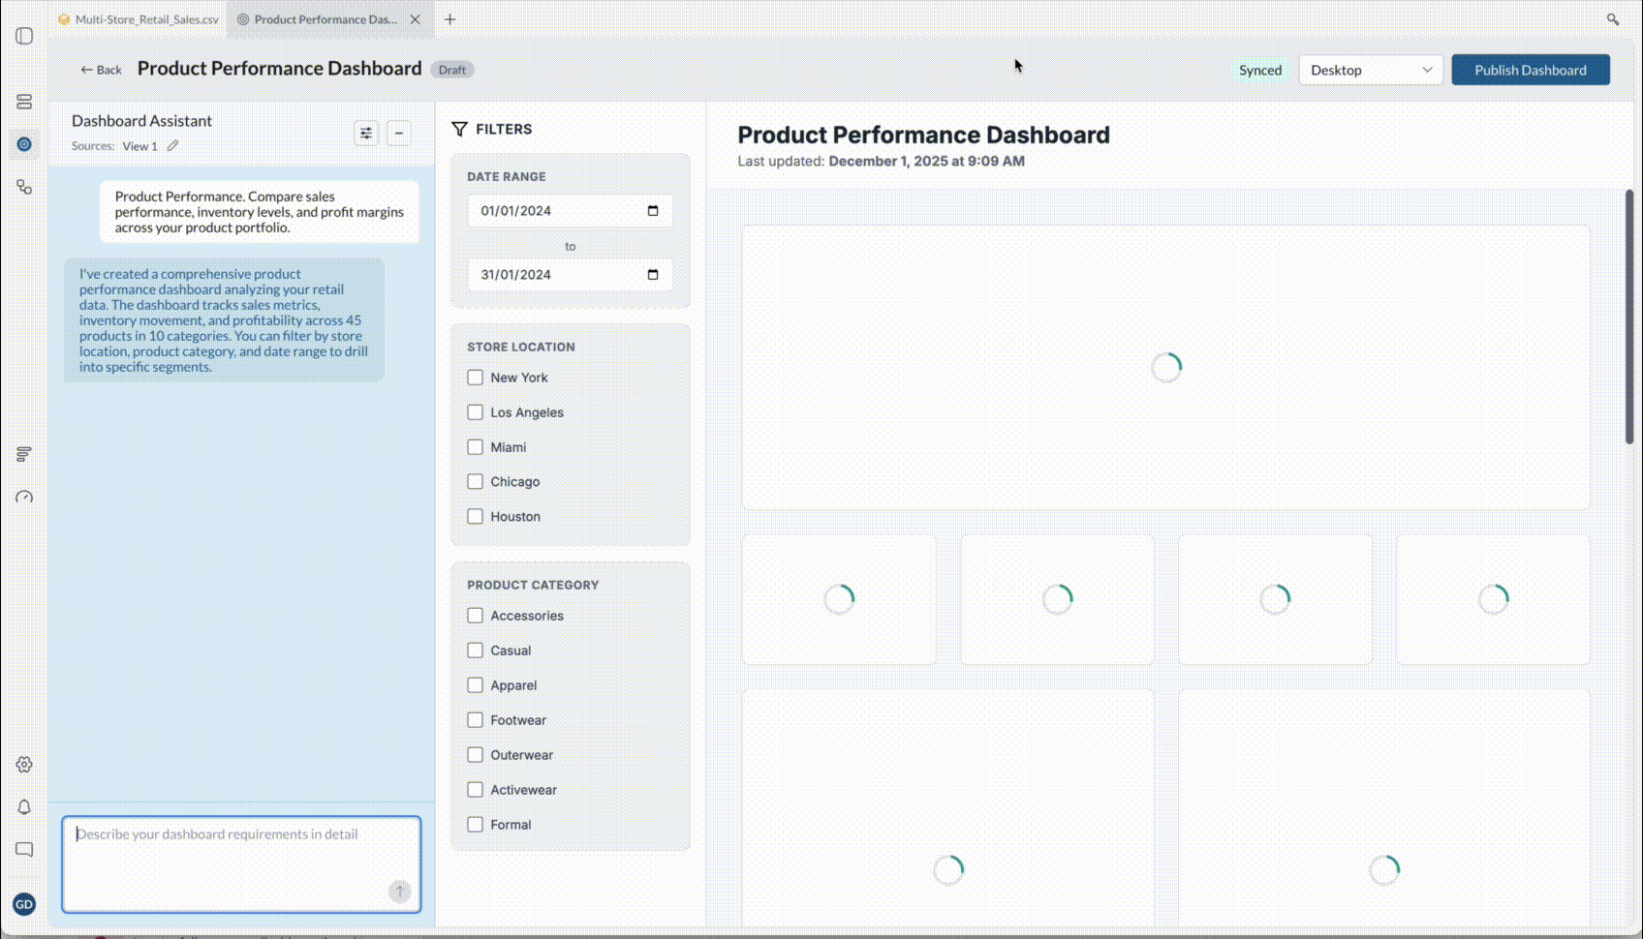Click the pencil icon next to View 1
This screenshot has height=939, width=1643.
click(172, 146)
